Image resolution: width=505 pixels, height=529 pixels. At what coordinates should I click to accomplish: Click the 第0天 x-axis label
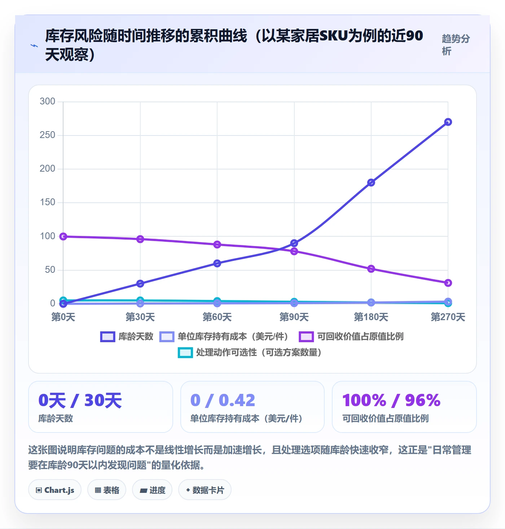click(63, 317)
